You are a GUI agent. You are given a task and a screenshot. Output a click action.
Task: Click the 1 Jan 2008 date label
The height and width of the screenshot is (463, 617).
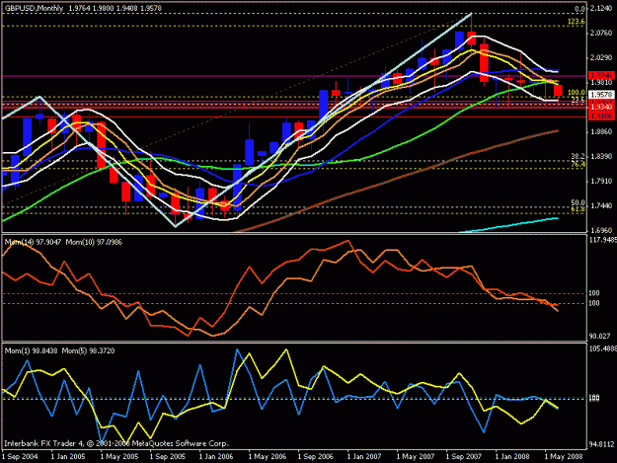(512, 456)
